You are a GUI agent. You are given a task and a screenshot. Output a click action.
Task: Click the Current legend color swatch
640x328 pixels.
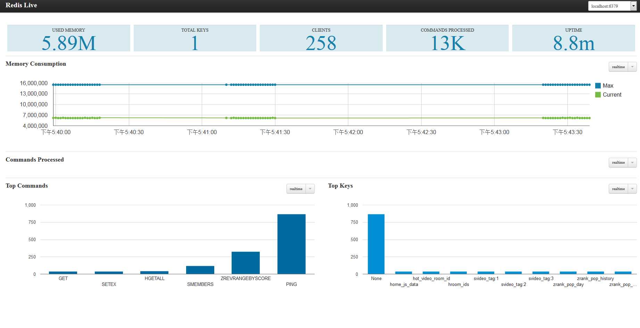[x=598, y=95]
